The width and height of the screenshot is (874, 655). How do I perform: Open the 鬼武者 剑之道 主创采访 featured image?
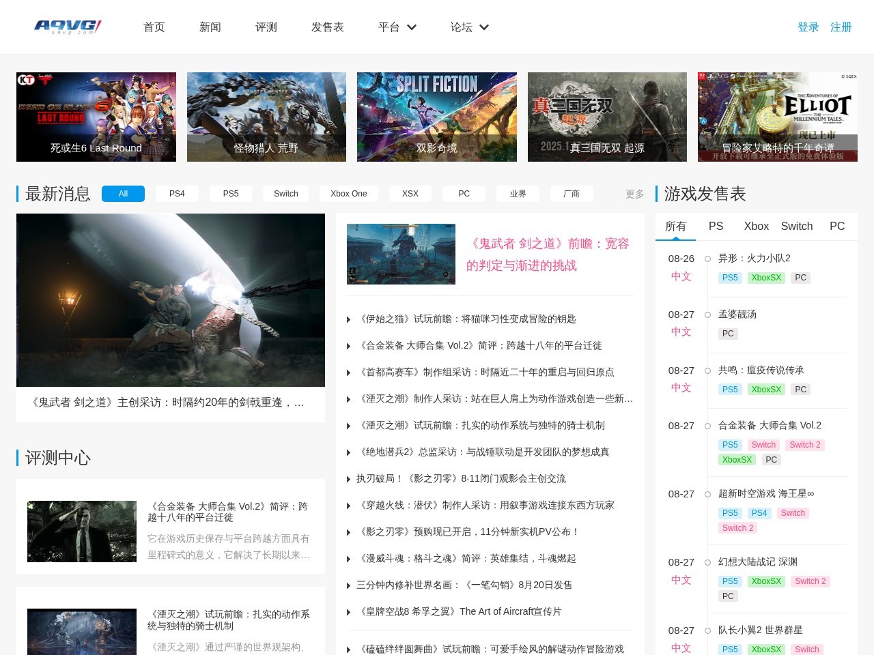171,300
